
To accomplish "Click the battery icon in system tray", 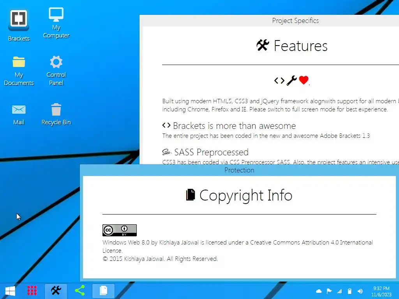I will 350,291.
